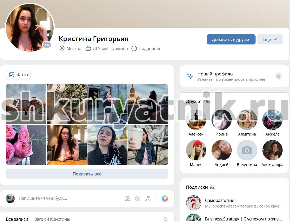Click the Moscow location pin icon

pos(62,48)
